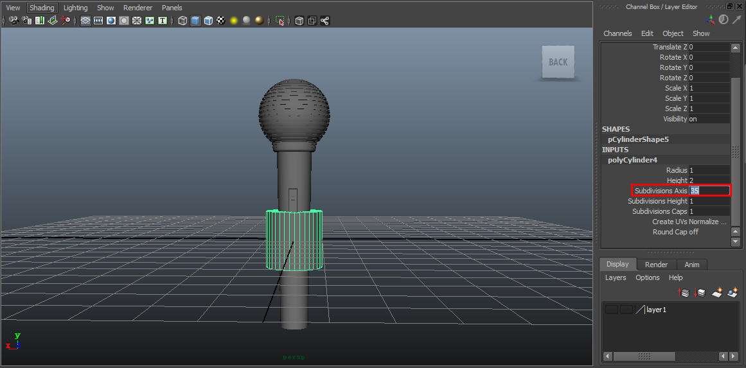Click the Visibility value field
Screen dimensions: 746x368
[709, 119]
